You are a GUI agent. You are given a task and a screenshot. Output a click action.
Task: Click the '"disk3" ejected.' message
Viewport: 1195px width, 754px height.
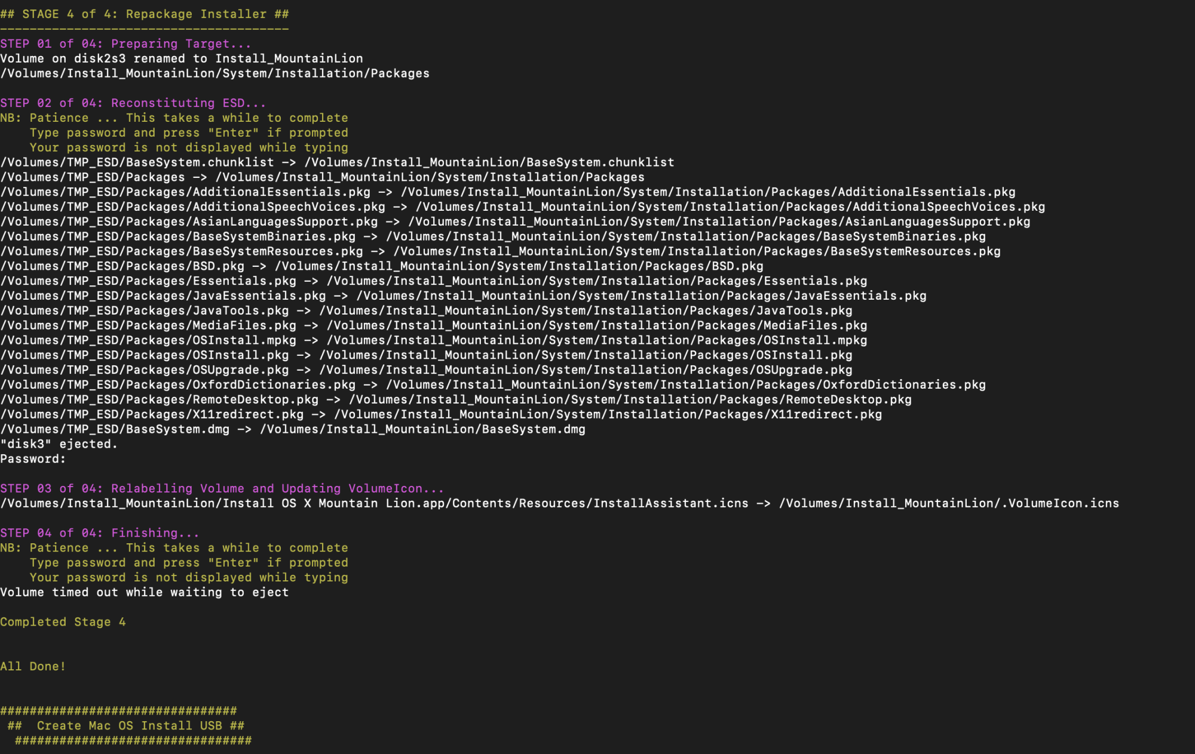click(x=59, y=444)
